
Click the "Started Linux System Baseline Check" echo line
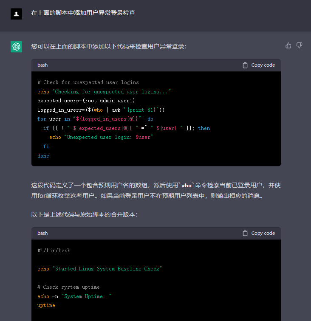pyautogui.click(x=100, y=269)
